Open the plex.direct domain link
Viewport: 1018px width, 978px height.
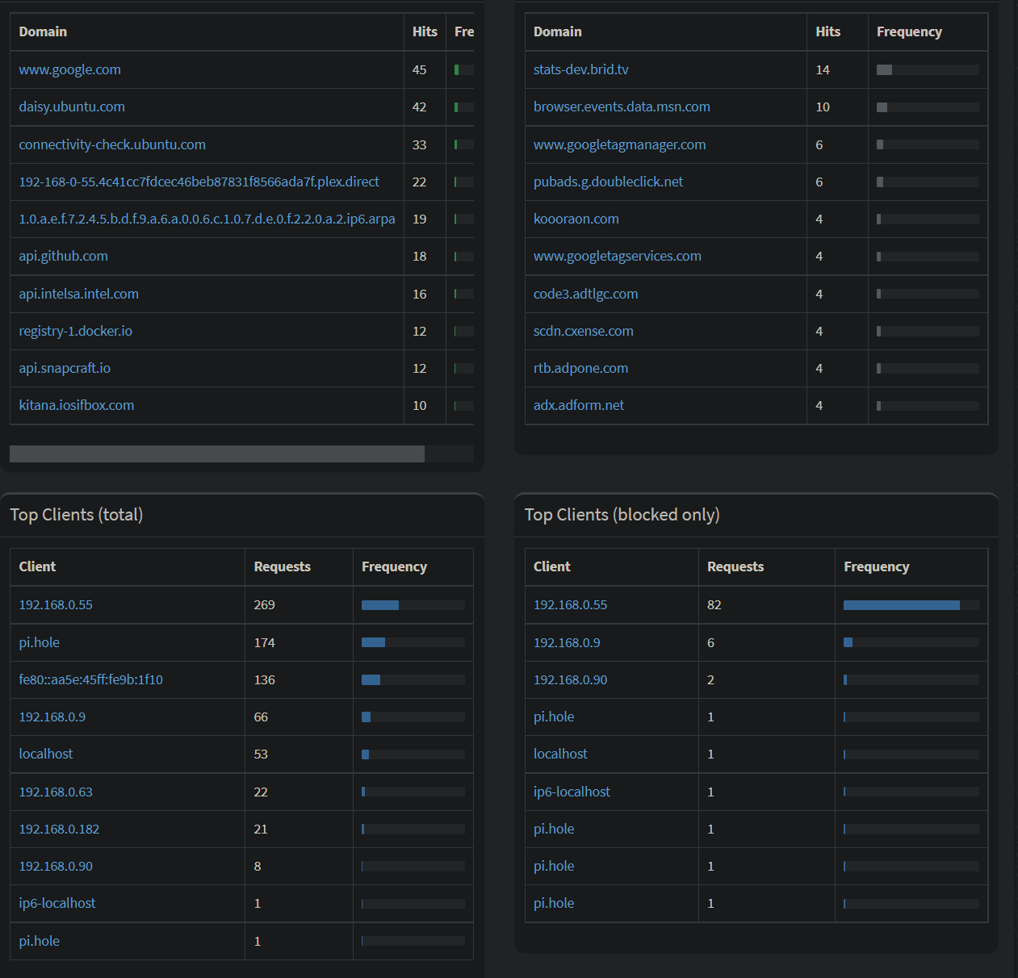199,182
